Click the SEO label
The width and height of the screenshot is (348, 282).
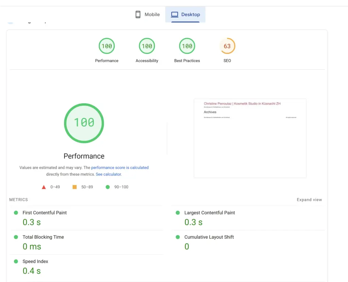[227, 60]
